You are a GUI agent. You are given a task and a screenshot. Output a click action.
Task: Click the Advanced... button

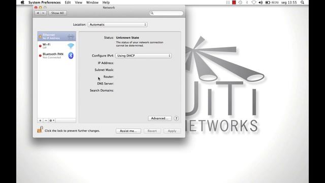coord(159,118)
